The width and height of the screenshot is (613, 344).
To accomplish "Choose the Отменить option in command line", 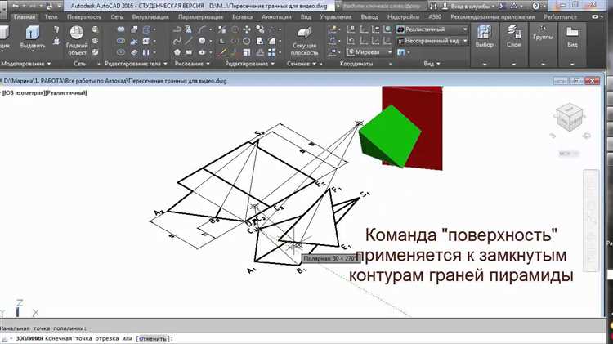I will point(153,338).
